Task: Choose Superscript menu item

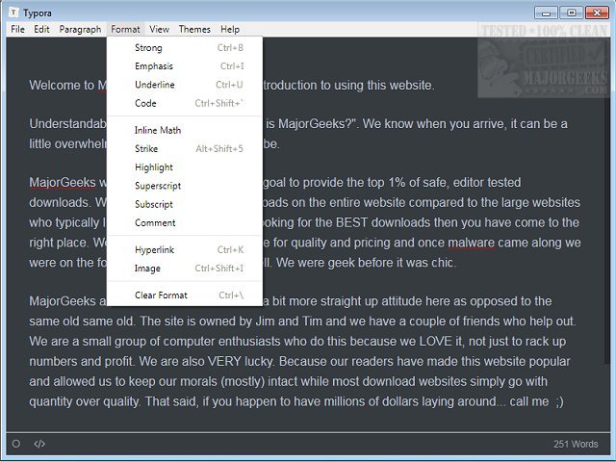Action: (x=185, y=186)
